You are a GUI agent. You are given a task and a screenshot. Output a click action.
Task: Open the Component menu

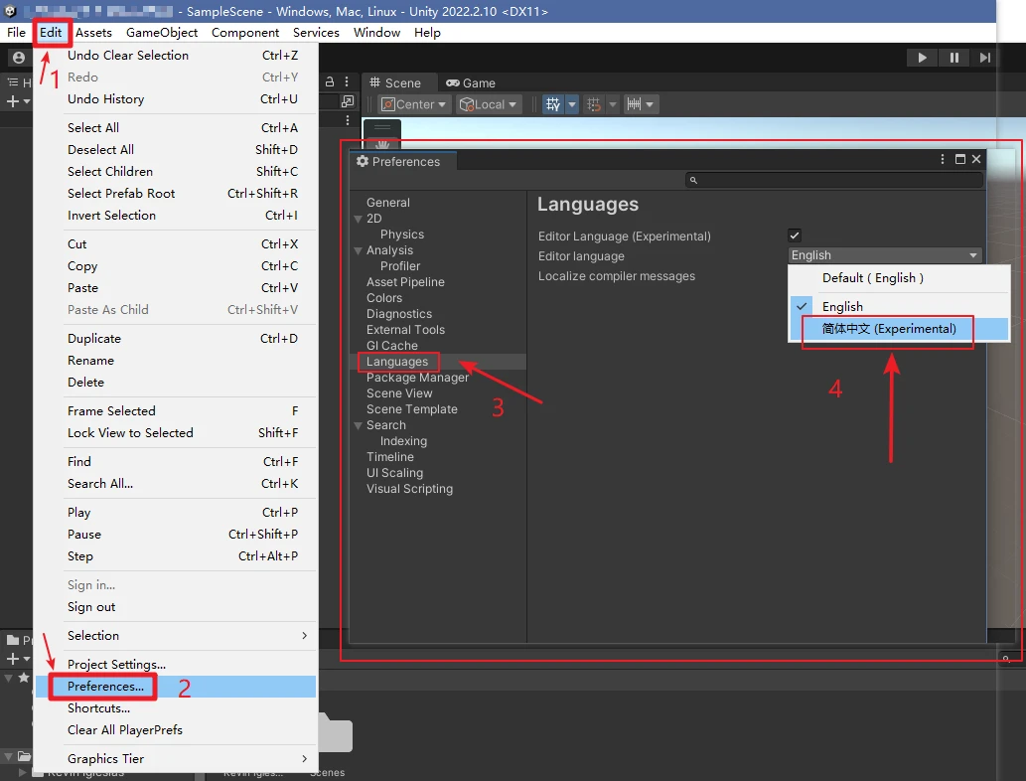coord(245,32)
